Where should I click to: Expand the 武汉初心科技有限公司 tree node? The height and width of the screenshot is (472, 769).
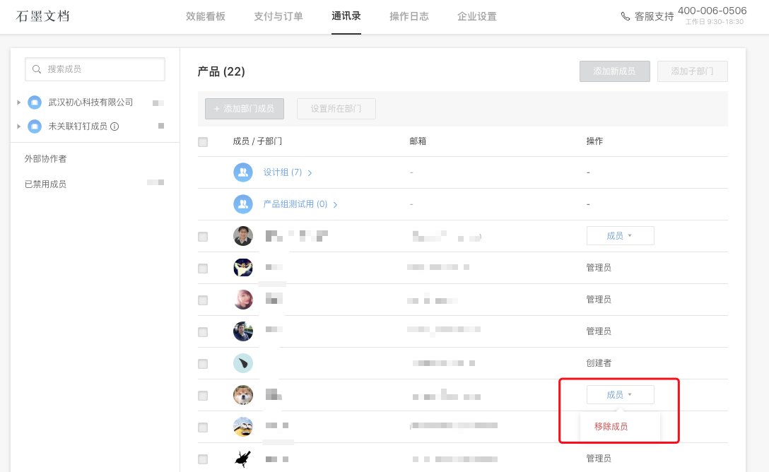point(19,102)
